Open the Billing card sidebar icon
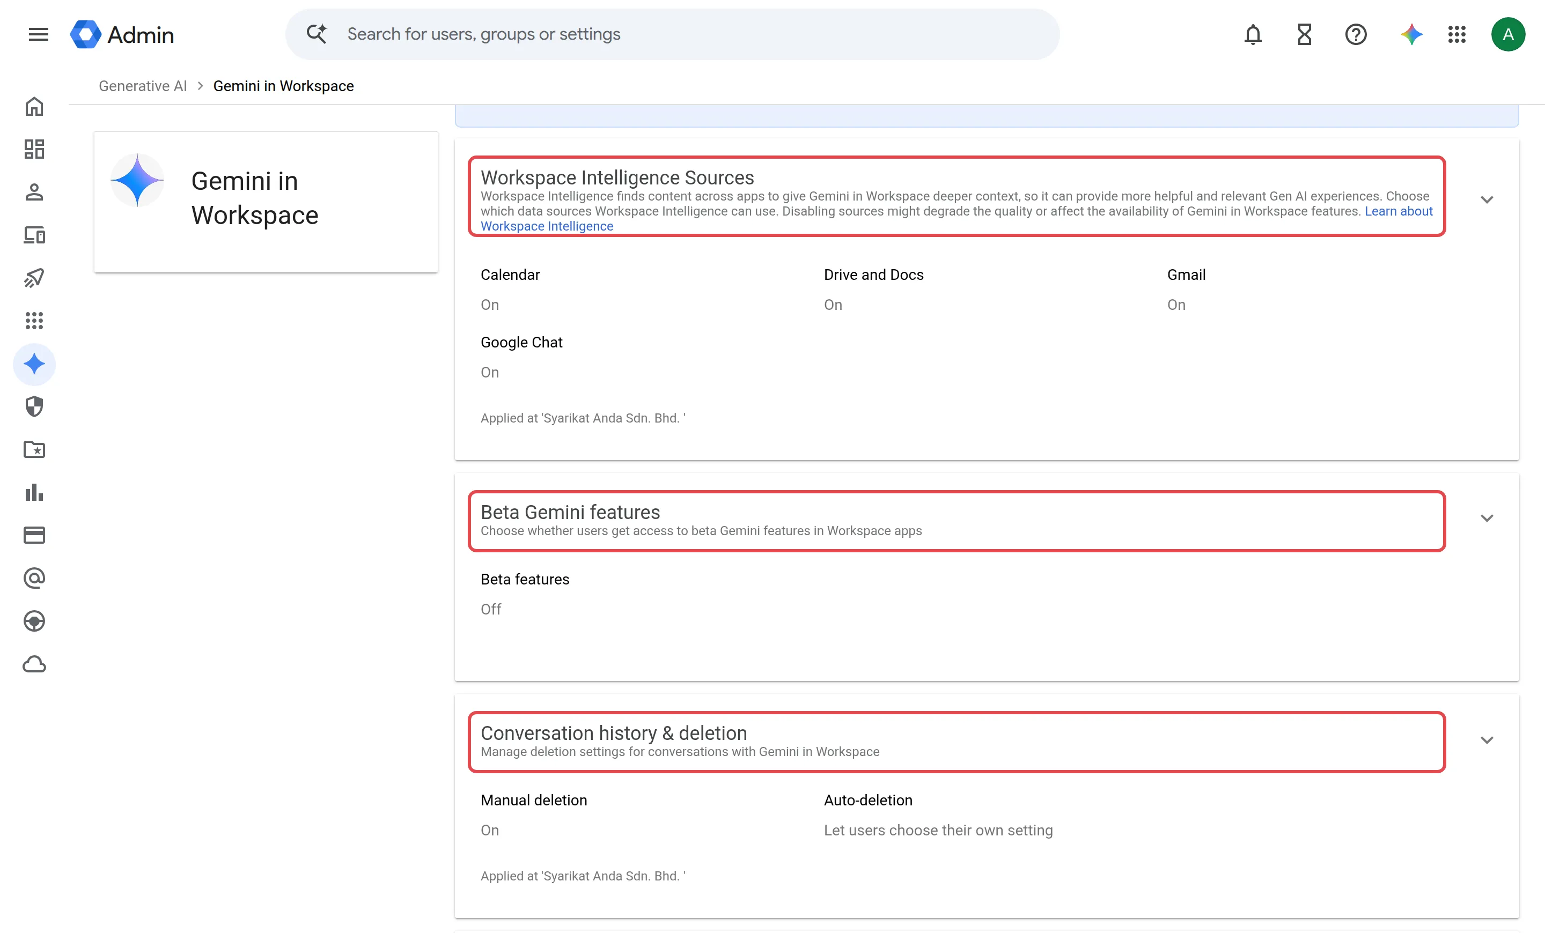 [34, 535]
